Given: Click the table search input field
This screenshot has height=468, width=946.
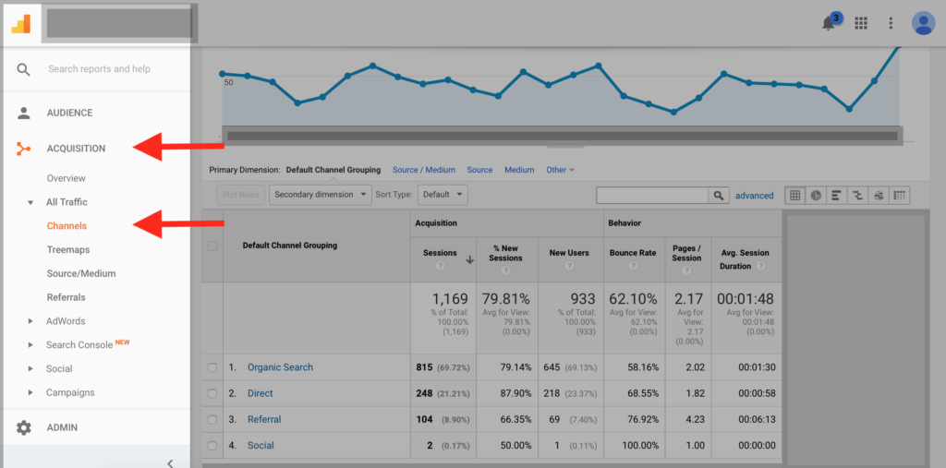Looking at the screenshot, I should (652, 196).
